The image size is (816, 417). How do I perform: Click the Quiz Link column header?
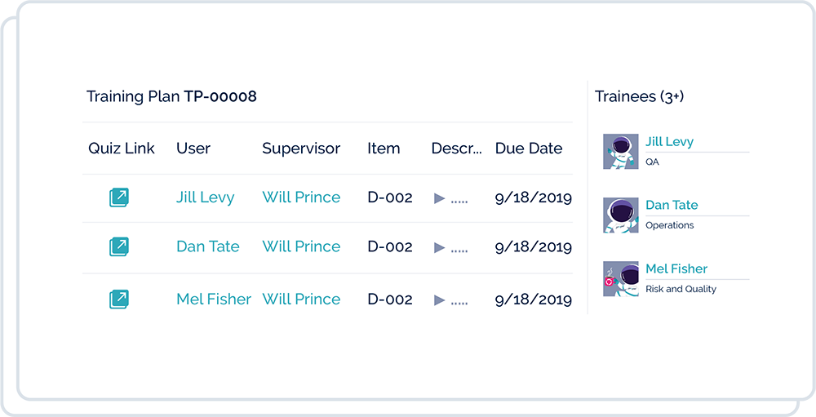click(122, 149)
